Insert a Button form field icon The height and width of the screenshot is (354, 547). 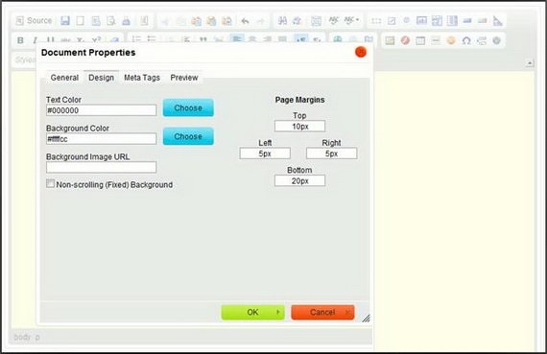467,21
